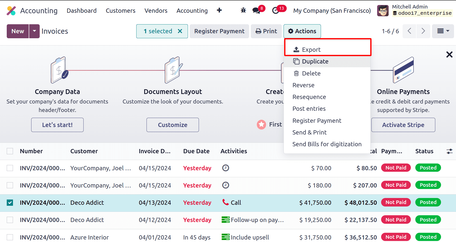Sort by Status column header
This screenshot has height=242, width=456.
(424, 151)
